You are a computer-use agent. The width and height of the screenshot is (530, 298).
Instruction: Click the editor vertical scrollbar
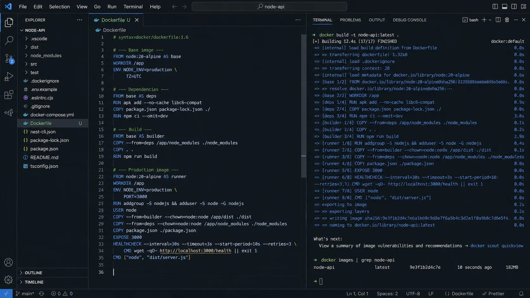pos(304,106)
